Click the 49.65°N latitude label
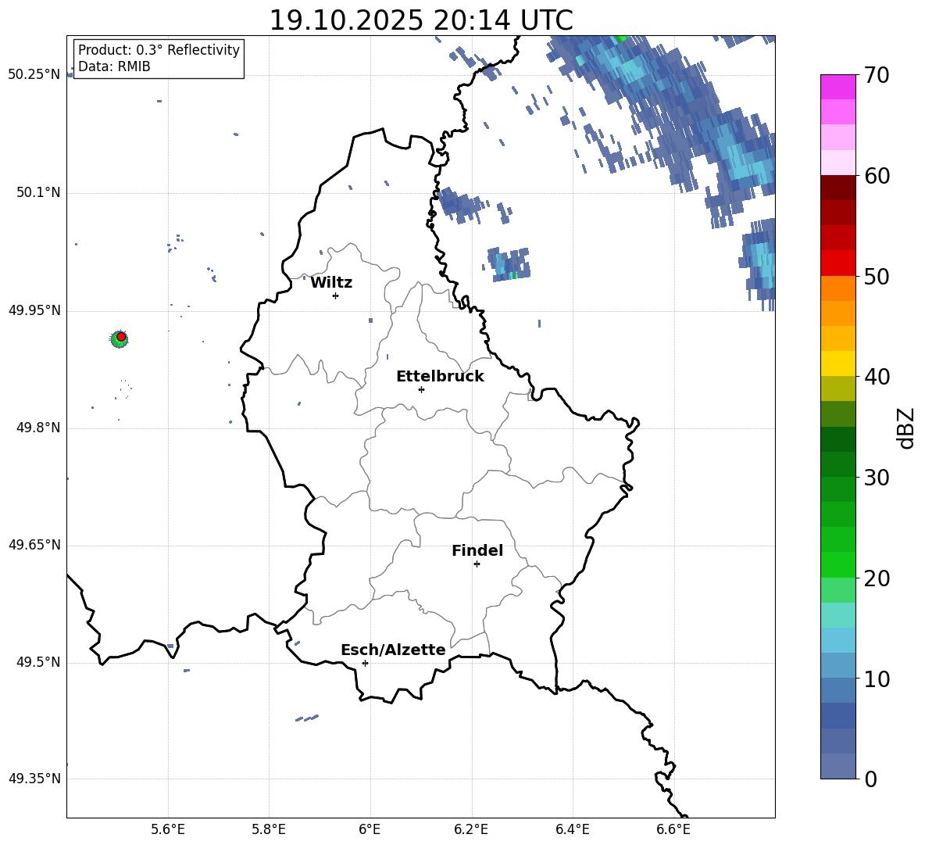Screen dimensions: 925x845 pos(34,544)
